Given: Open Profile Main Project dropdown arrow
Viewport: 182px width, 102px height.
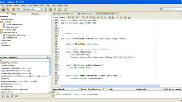Looking at the screenshot, I should pyautogui.click(x=69, y=9).
